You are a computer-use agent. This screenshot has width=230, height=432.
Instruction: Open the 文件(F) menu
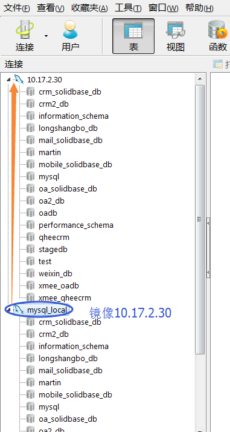pos(17,8)
